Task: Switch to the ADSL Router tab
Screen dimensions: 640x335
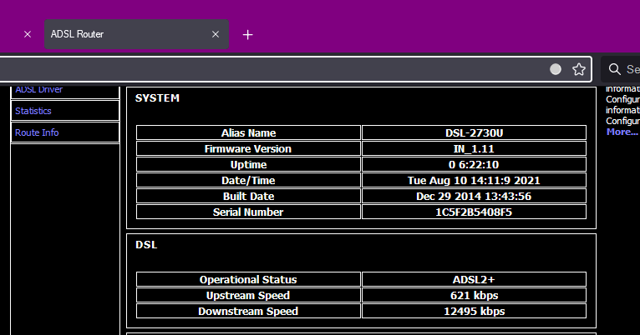Action: (x=125, y=35)
